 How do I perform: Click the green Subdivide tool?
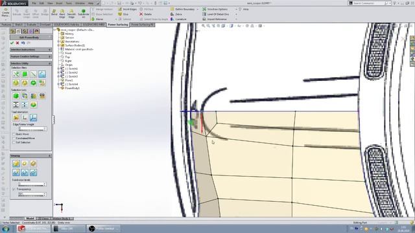84,13
